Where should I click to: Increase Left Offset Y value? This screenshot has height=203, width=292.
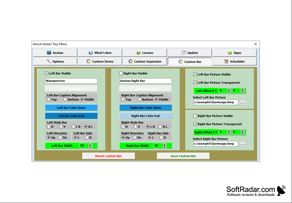pos(242,90)
